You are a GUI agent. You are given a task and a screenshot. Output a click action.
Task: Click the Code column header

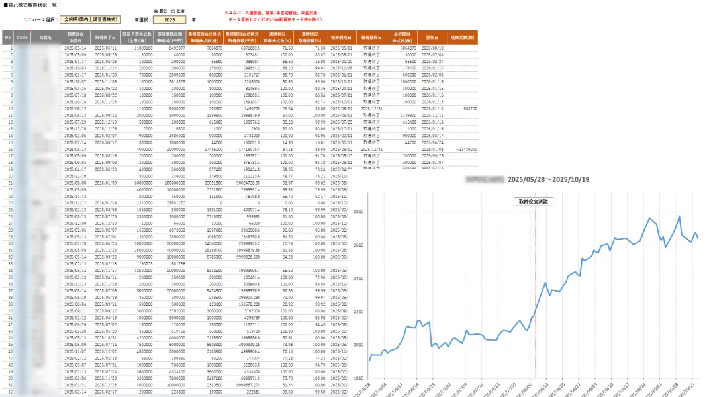coord(22,38)
